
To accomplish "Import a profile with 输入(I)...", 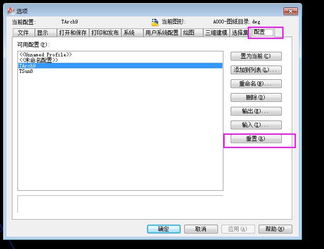I will tap(256, 125).
